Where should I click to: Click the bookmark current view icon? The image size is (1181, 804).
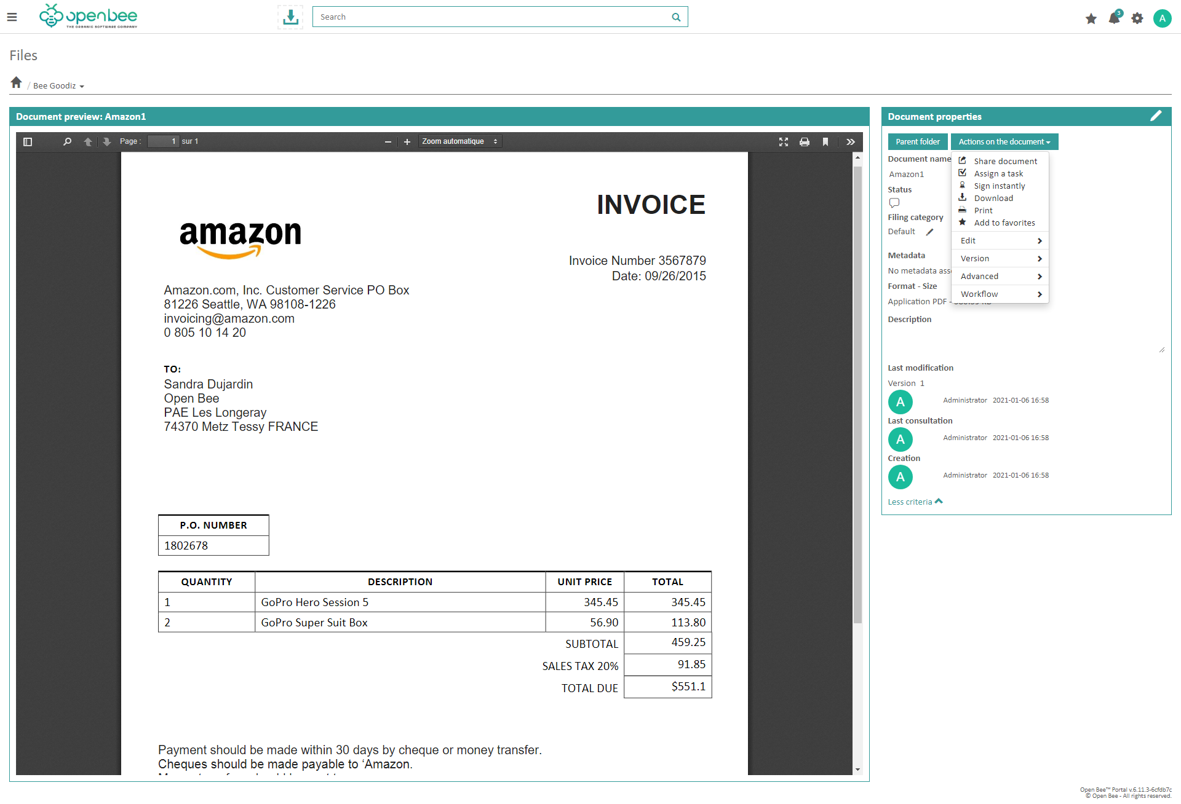[825, 142]
